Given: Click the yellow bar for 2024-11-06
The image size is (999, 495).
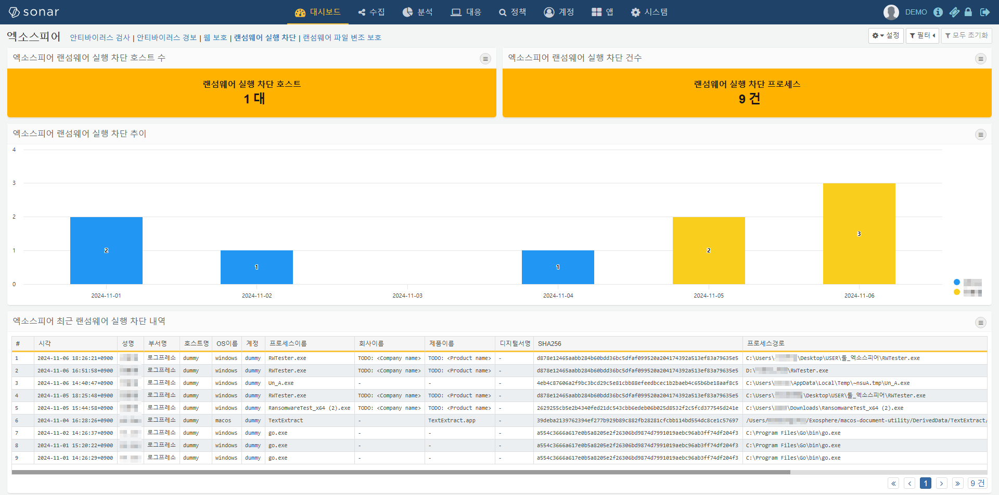Looking at the screenshot, I should tap(859, 234).
